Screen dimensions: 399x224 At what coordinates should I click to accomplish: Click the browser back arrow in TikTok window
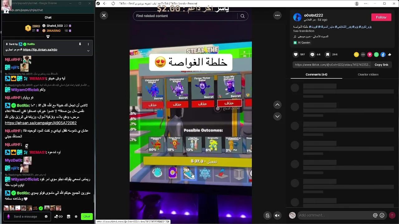pos(105,3)
